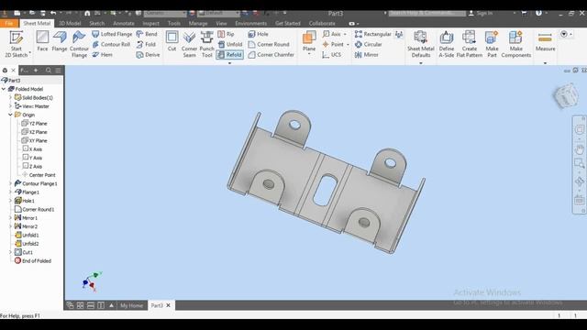Open the File menu
The height and width of the screenshot is (330, 587).
pos(9,23)
